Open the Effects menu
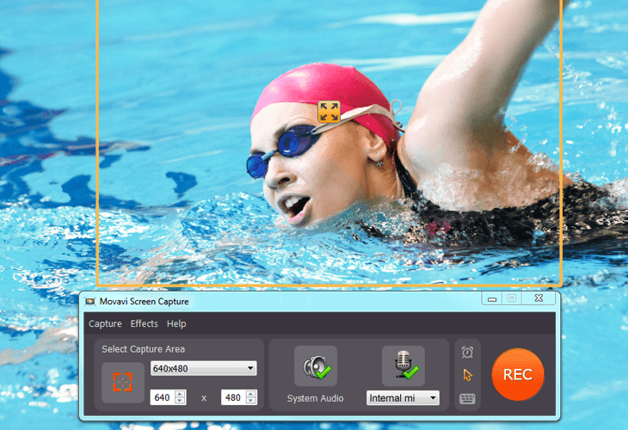 click(x=145, y=323)
